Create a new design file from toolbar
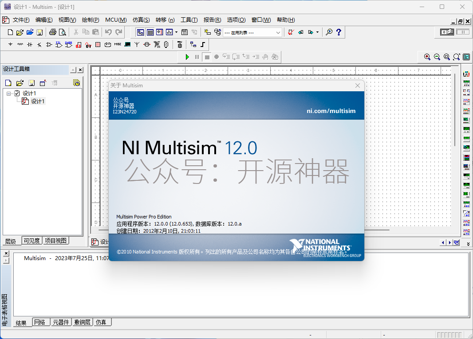Screen dimensions: 473x339 pos(10,32)
